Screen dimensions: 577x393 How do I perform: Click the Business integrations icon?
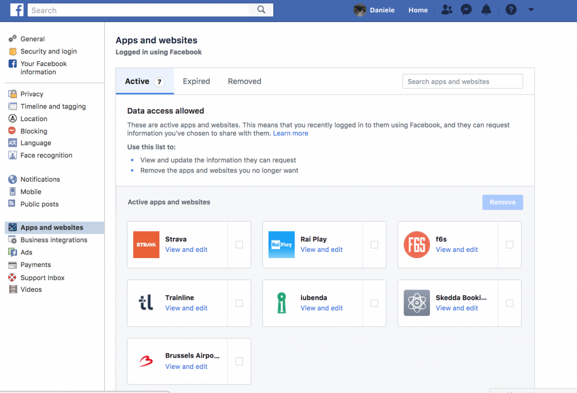(x=12, y=240)
